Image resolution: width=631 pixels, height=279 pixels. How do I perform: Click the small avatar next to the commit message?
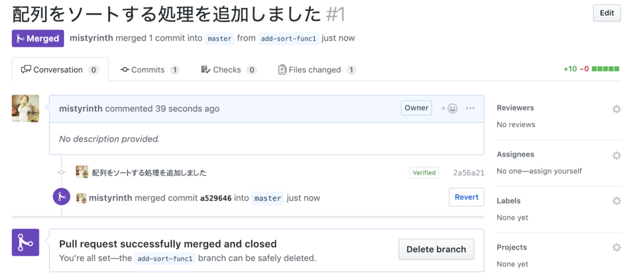pos(82,172)
